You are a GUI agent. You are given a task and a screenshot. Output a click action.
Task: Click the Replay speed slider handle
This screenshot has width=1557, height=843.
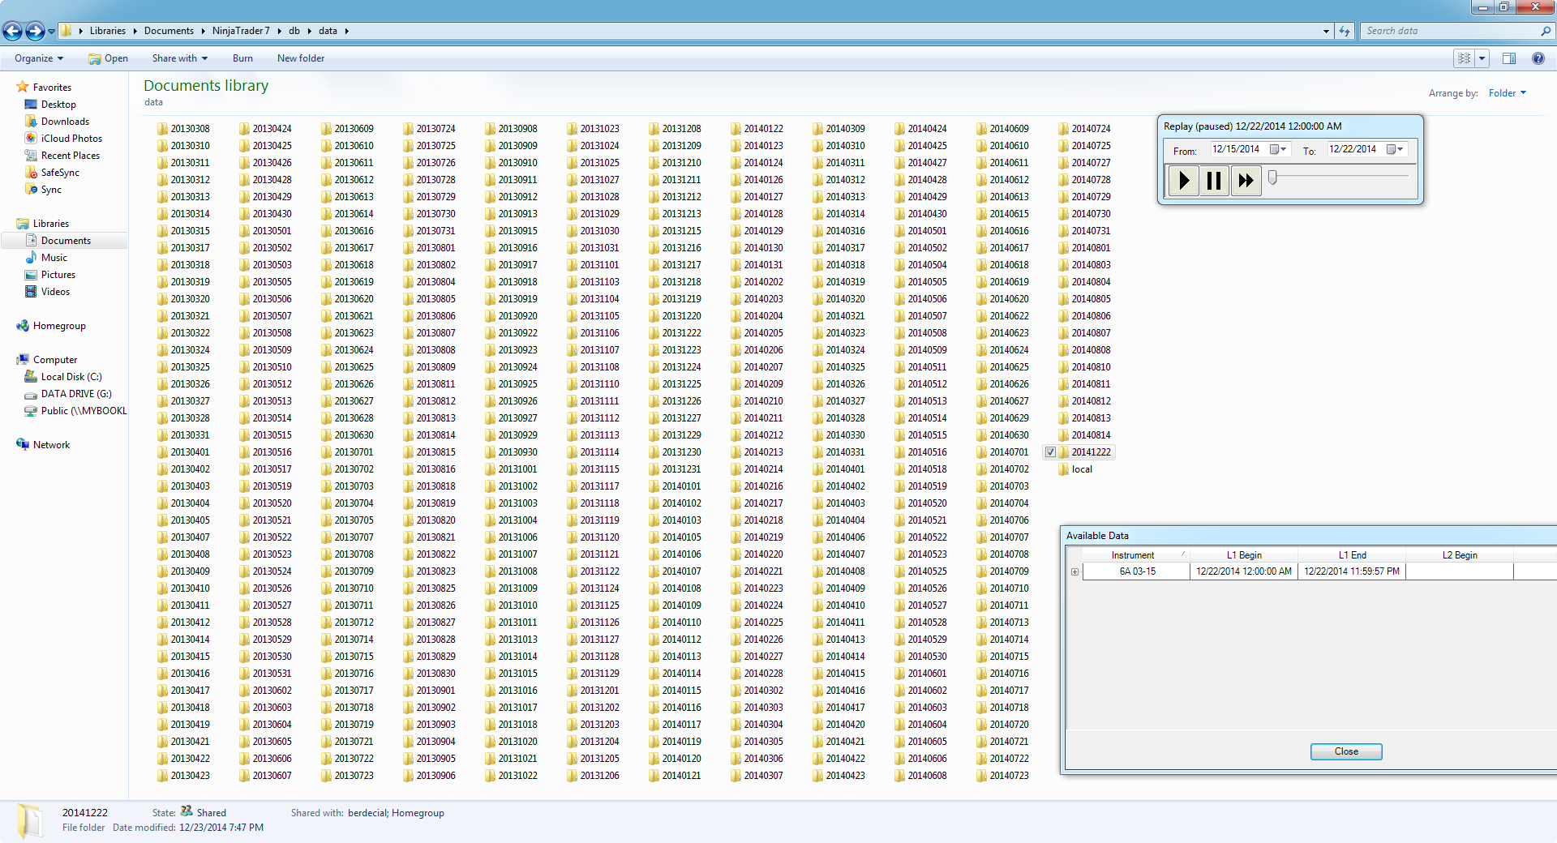1272,178
